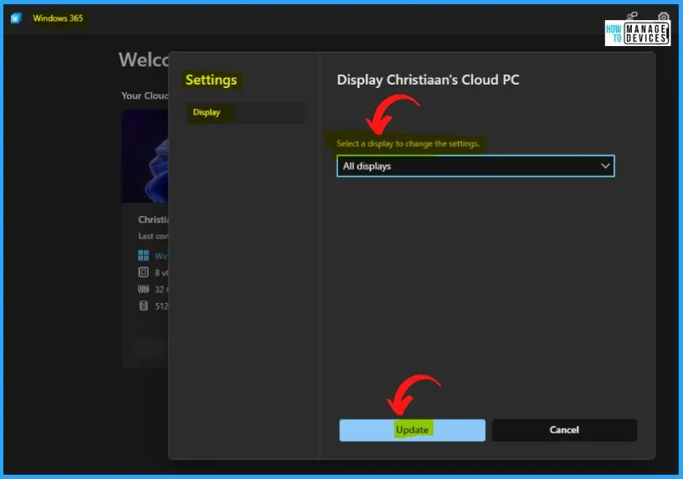The width and height of the screenshot is (683, 479).
Task: Click the Windows 365 app logo icon
Action: pyautogui.click(x=16, y=18)
